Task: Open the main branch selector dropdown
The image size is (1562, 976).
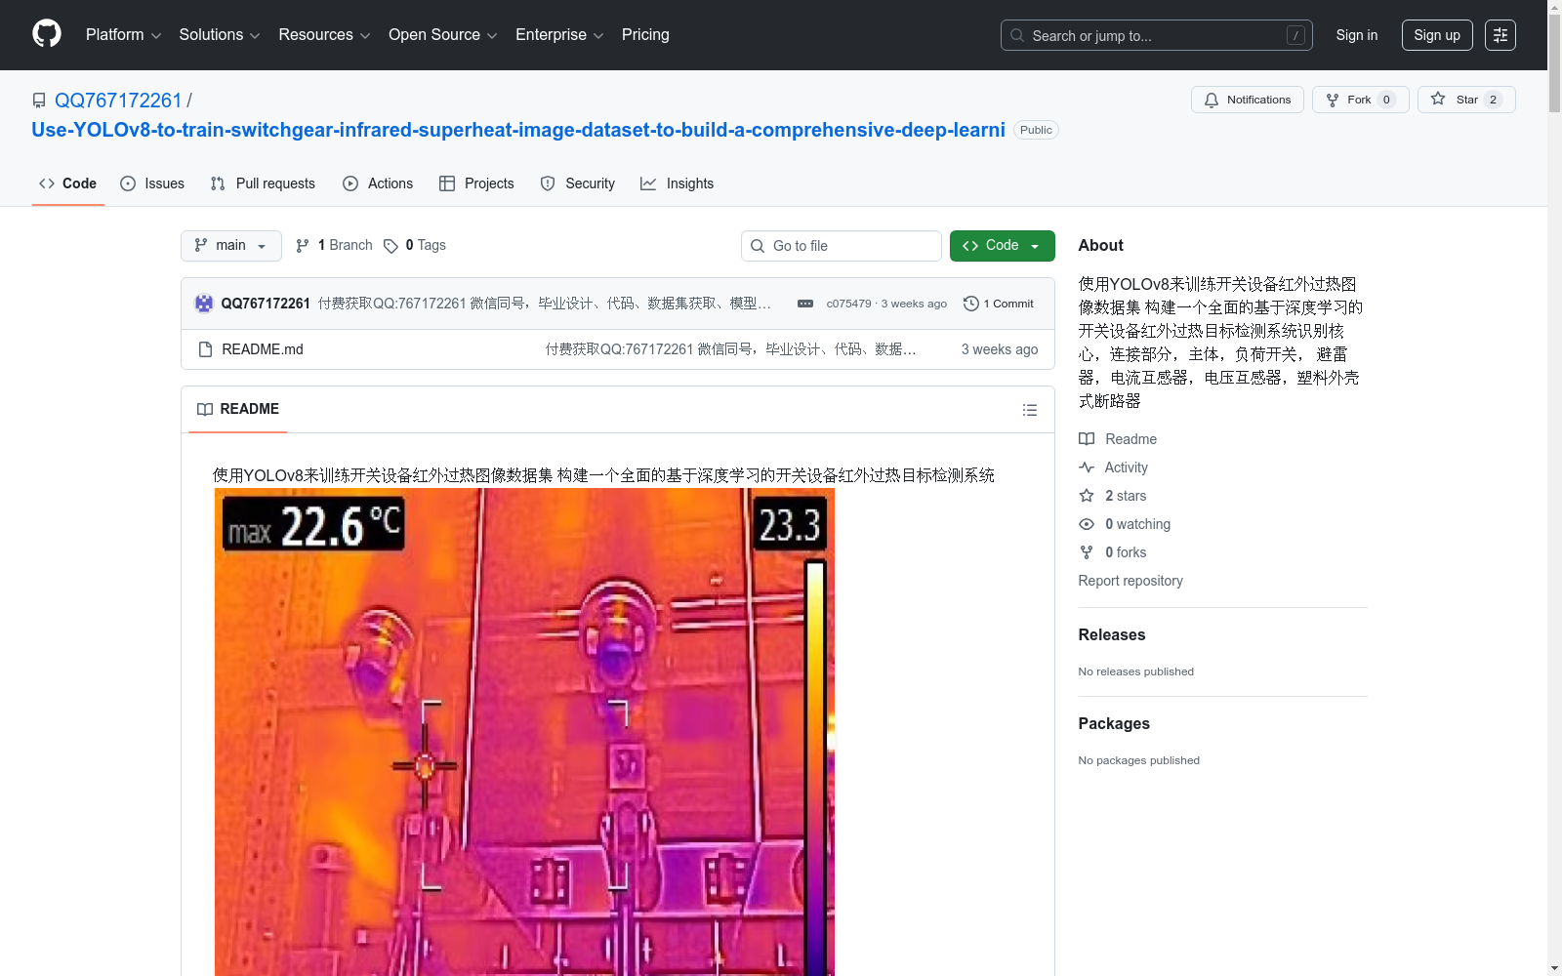Action: click(x=231, y=246)
